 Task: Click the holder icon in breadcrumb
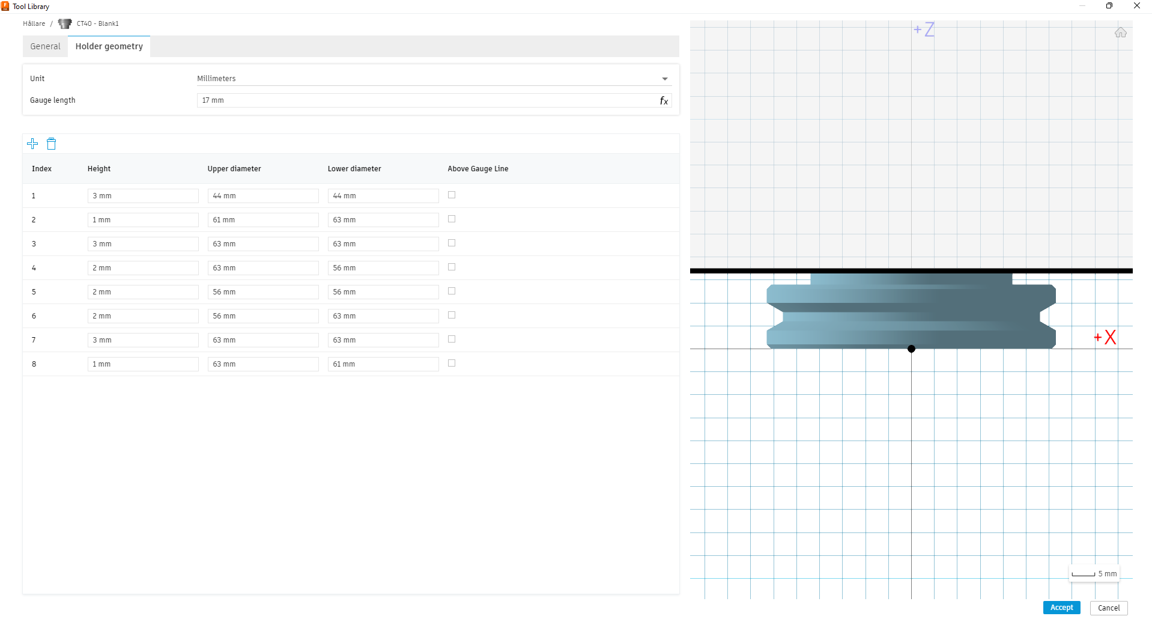64,23
